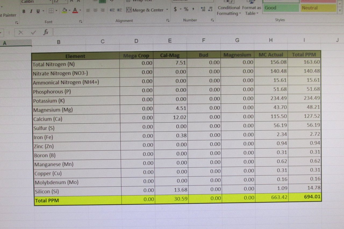Align text right
The width and height of the screenshot is (344, 229).
tap(103, 10)
